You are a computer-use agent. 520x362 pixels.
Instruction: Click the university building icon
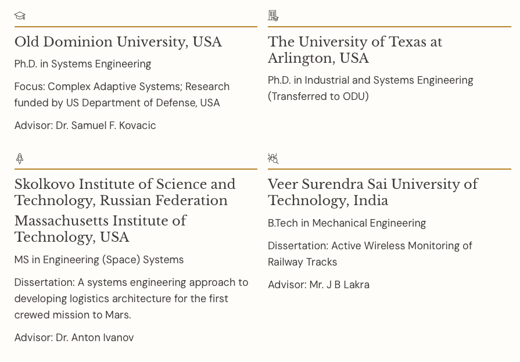tap(273, 16)
